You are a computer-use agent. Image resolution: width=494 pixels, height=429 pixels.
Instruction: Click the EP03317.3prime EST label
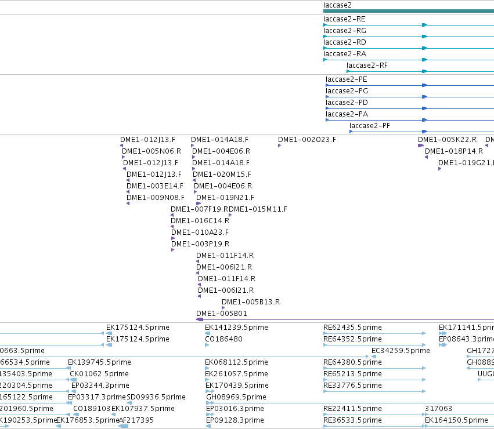pyautogui.click(x=97, y=397)
